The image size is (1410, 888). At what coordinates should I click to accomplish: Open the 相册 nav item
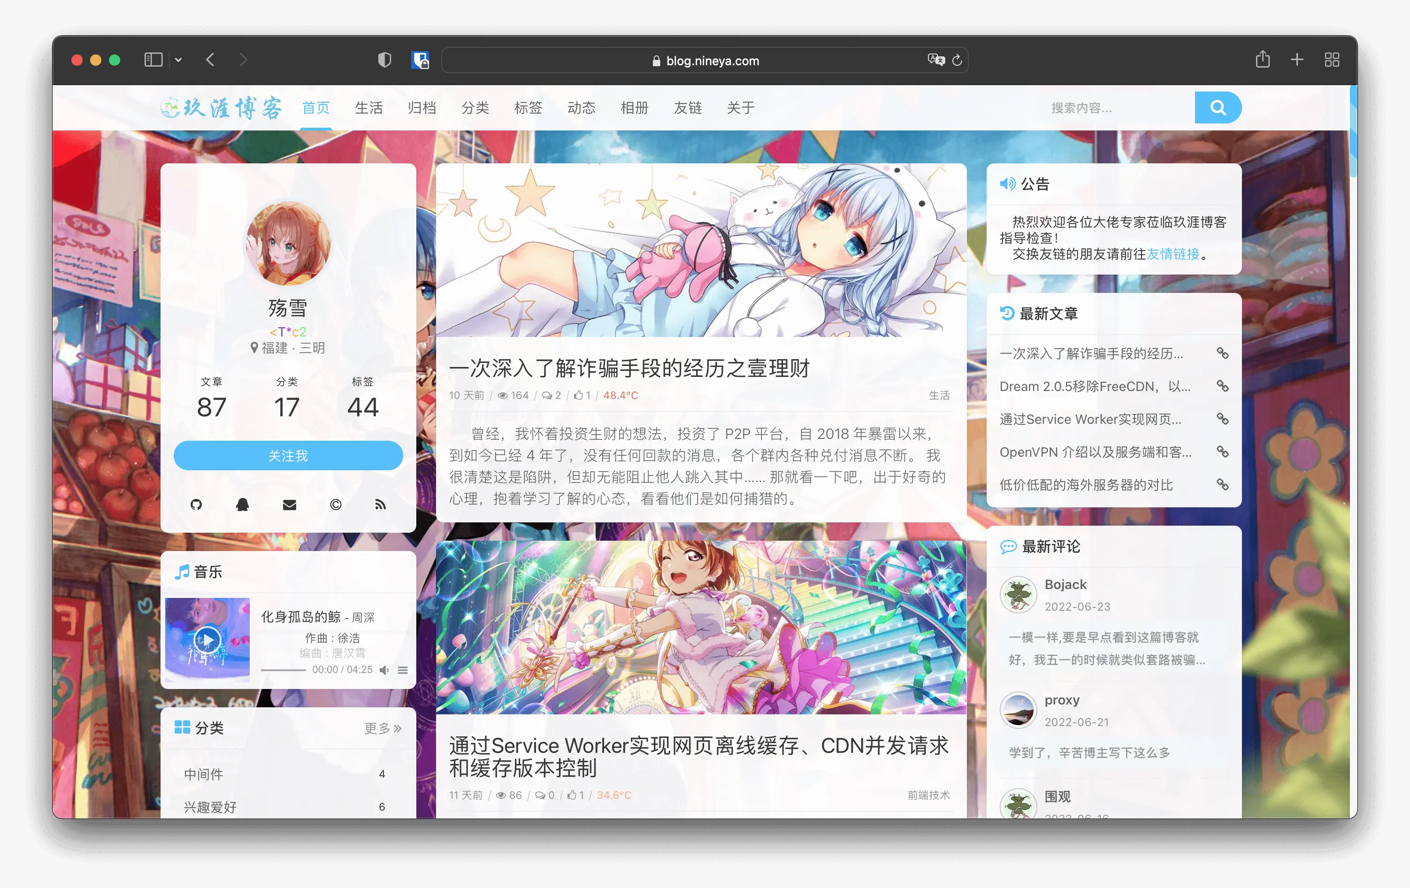[635, 107]
